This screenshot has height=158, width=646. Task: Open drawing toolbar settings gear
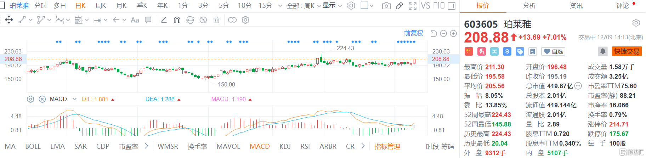[245, 20]
